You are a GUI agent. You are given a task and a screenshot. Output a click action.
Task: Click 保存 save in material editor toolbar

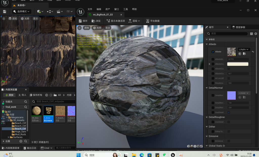(83, 21)
